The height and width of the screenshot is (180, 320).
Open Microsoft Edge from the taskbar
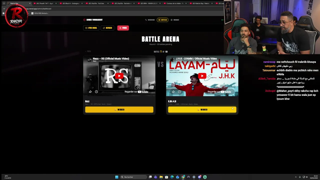(x=172, y=177)
